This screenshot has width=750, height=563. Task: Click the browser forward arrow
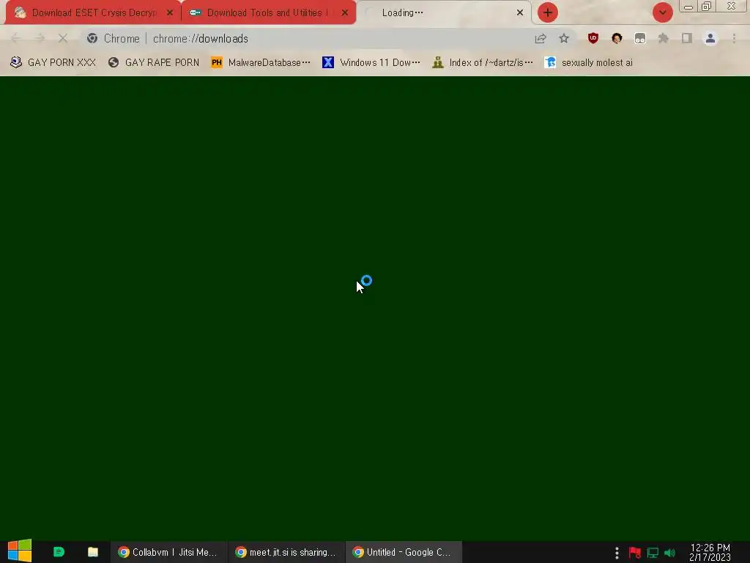pos(40,38)
